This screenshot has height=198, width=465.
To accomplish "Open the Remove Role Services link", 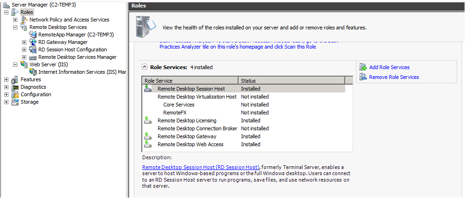I will [394, 77].
